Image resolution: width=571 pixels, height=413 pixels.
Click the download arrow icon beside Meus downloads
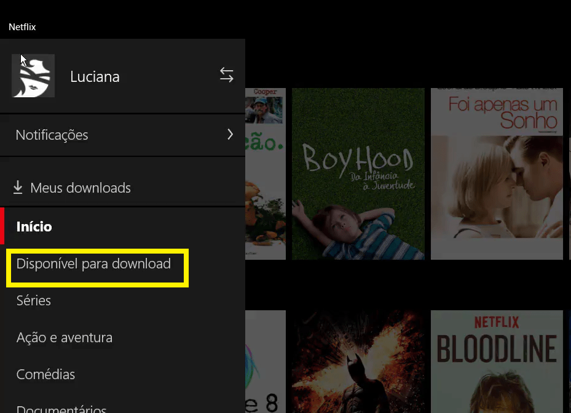click(17, 188)
